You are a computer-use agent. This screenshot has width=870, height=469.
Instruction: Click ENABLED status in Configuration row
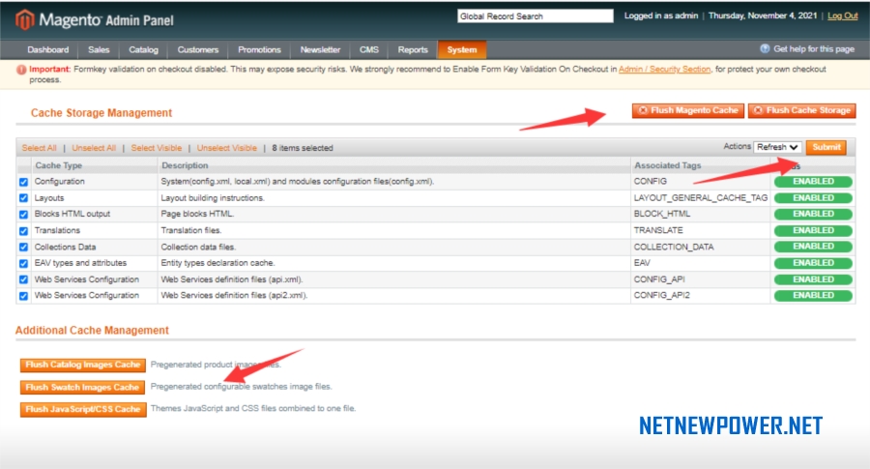[x=813, y=182]
